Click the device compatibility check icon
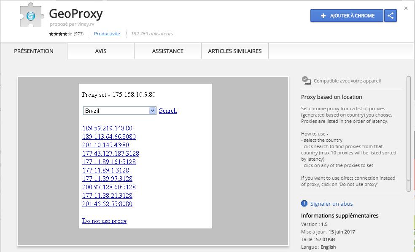The height and width of the screenshot is (252, 415). coord(306,80)
